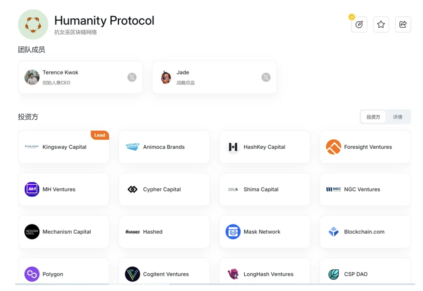Select the Blockchain.com name text
Viewport: 423px width, 291px height.
pos(364,232)
